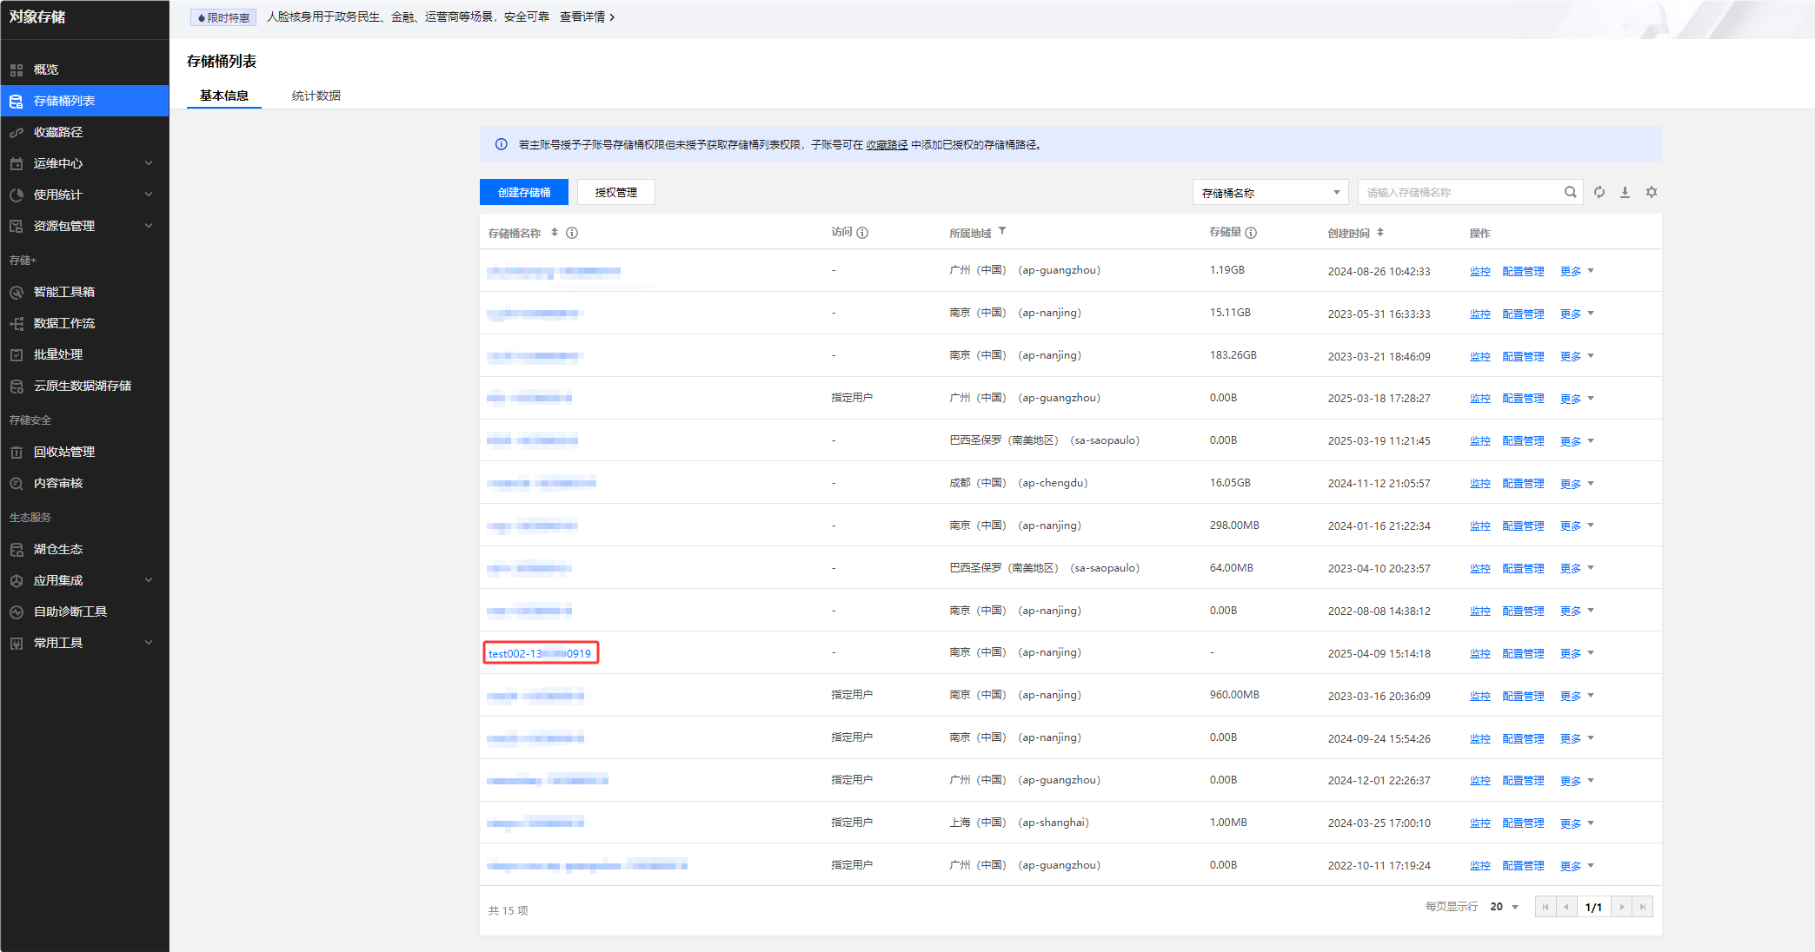Image resolution: width=1815 pixels, height=952 pixels.
Task: Sort by 存储桶名称 using sort arrows
Action: coord(555,232)
